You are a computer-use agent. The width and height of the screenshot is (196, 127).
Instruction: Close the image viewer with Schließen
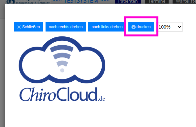[x=28, y=27]
